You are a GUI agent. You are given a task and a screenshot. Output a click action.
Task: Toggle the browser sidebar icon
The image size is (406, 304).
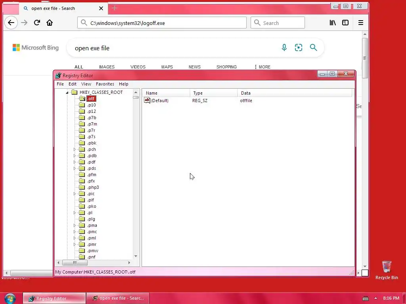[x=345, y=23]
